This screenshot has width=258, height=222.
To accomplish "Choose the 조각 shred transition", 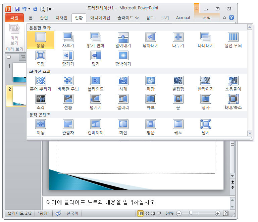I will click(x=41, y=102).
